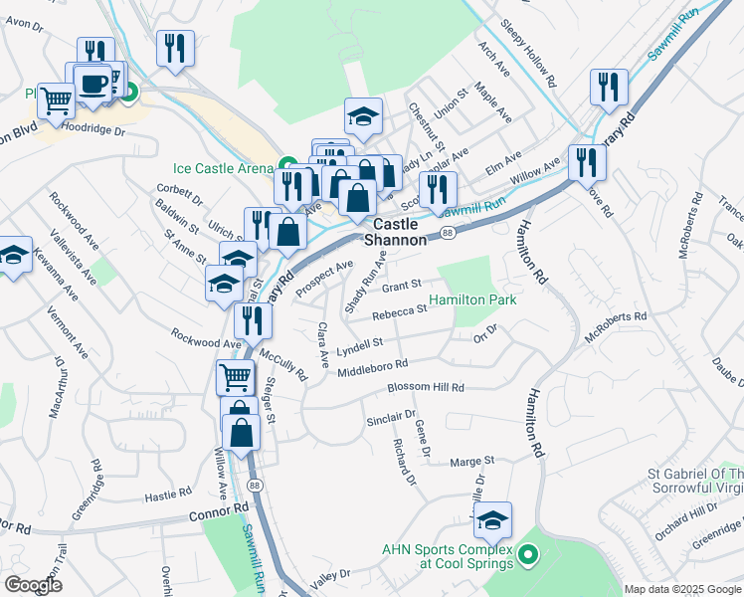The width and height of the screenshot is (744, 597).
Task: Open the AHN Sports Complex green pin
Action: click(x=527, y=555)
